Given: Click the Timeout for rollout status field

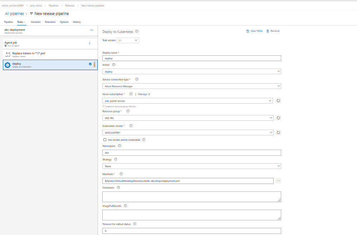Looking at the screenshot, I should click(x=192, y=231).
